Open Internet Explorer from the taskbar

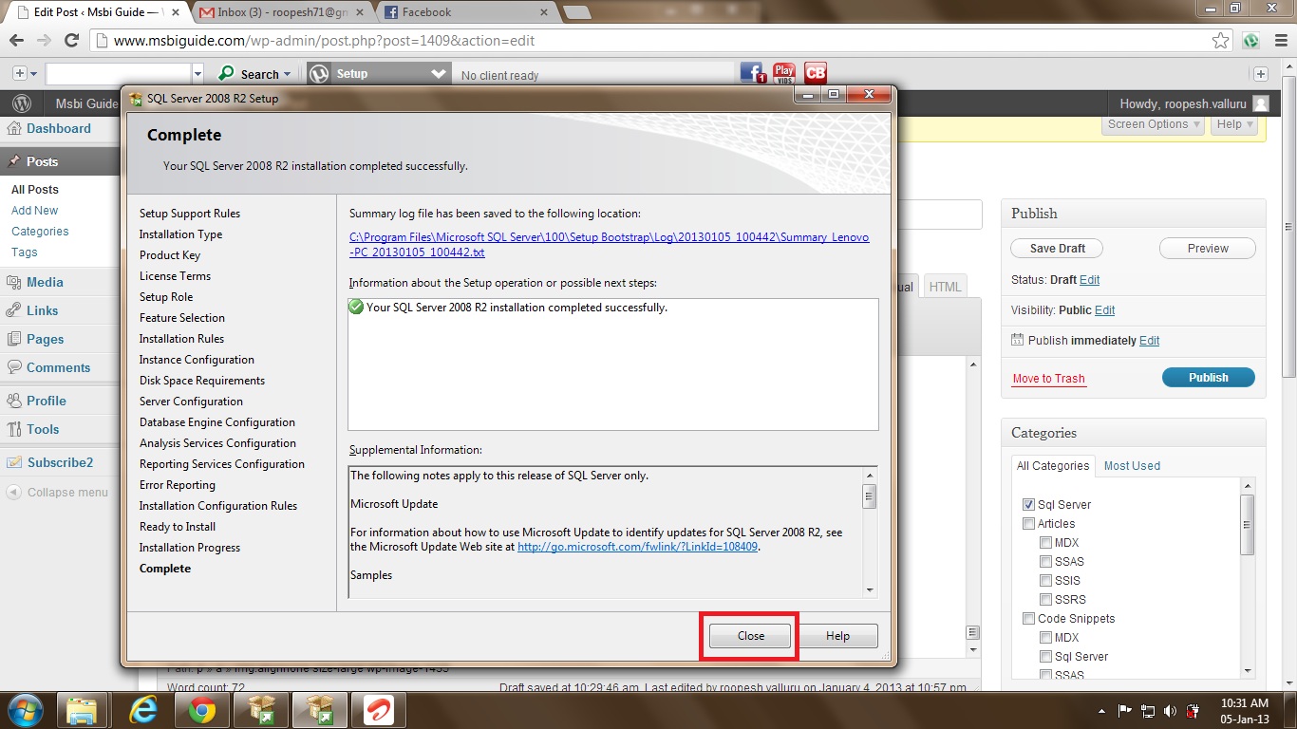pos(141,710)
